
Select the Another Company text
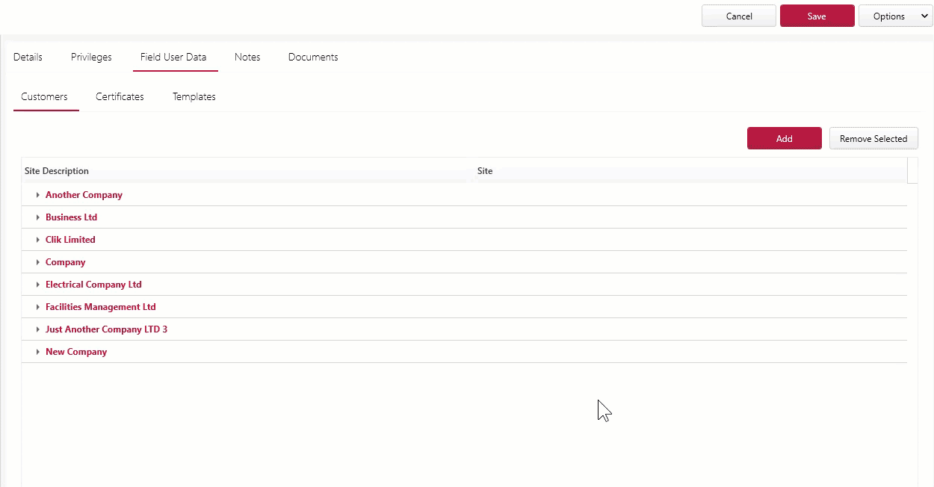(x=84, y=195)
